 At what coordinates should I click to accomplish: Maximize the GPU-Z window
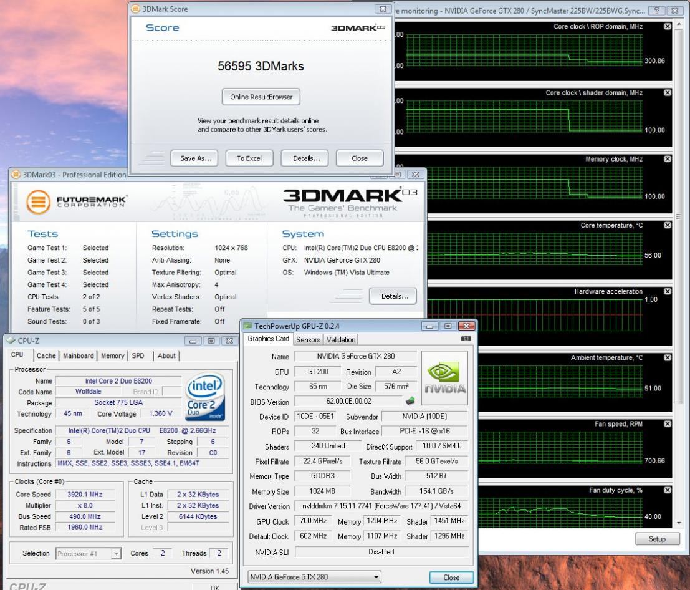448,326
